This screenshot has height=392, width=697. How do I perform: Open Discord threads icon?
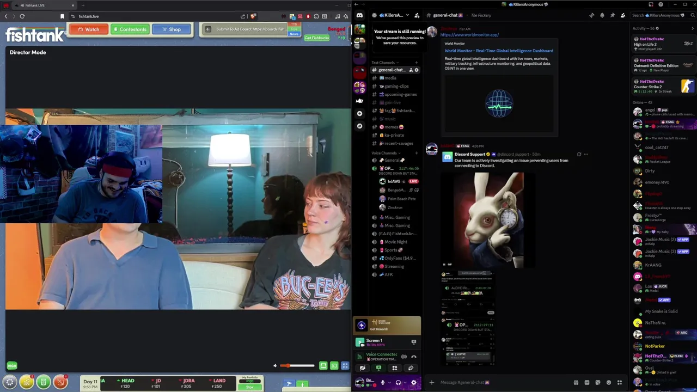pos(592,15)
